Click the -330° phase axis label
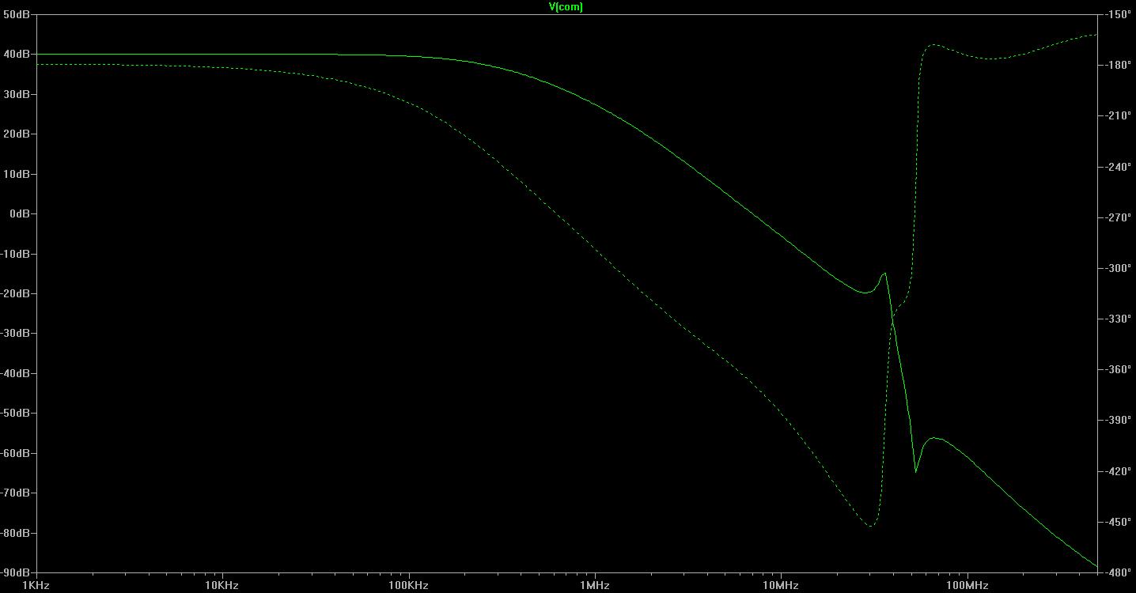The image size is (1136, 593). 1119,319
